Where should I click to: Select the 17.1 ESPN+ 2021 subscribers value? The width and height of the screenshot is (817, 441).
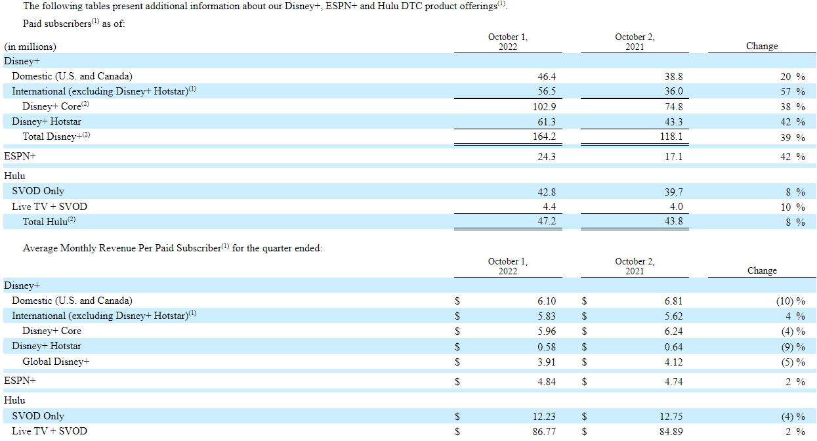(673, 157)
